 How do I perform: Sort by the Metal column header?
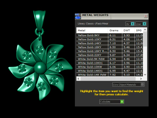(x=92, y=30)
